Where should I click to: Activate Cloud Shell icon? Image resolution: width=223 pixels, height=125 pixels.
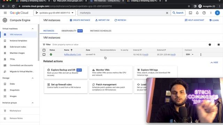click(x=191, y=13)
